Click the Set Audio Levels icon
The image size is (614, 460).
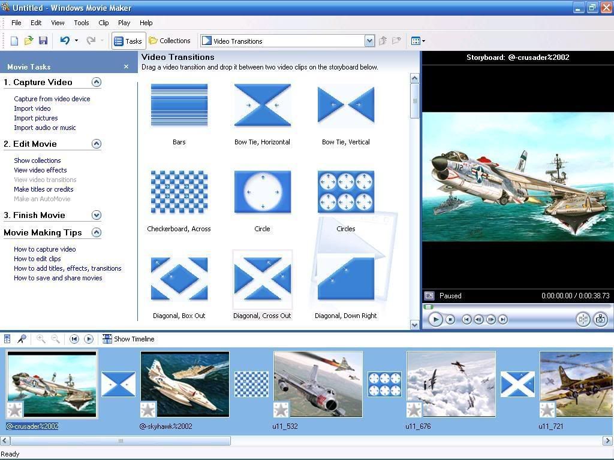pos(7,339)
